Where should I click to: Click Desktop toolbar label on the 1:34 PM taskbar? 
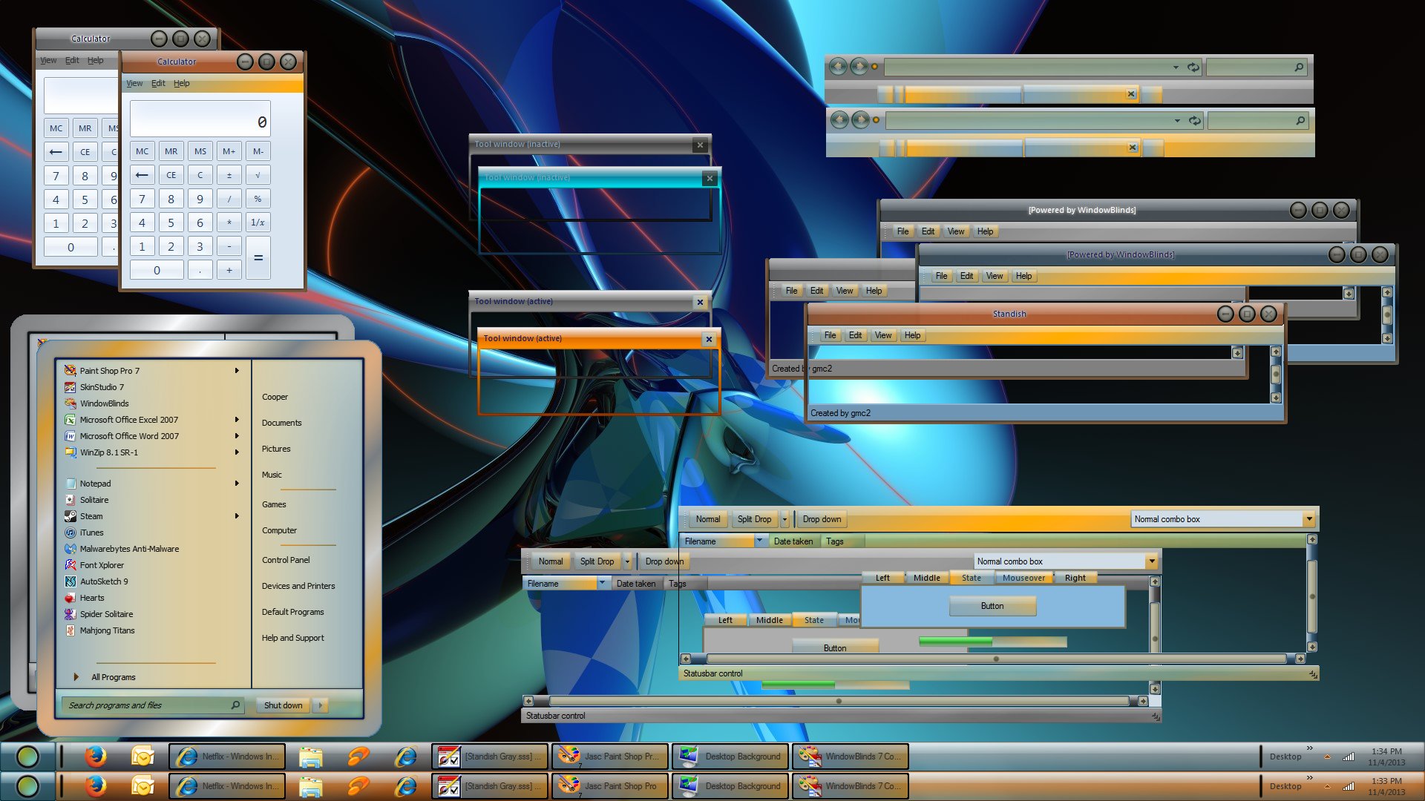coord(1285,757)
